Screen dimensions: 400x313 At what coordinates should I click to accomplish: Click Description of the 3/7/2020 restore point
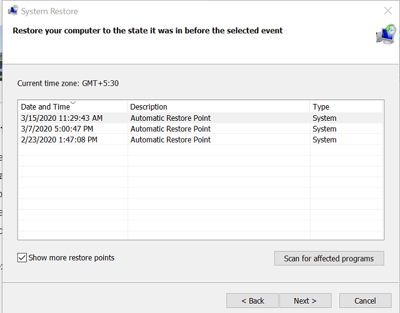click(x=170, y=129)
